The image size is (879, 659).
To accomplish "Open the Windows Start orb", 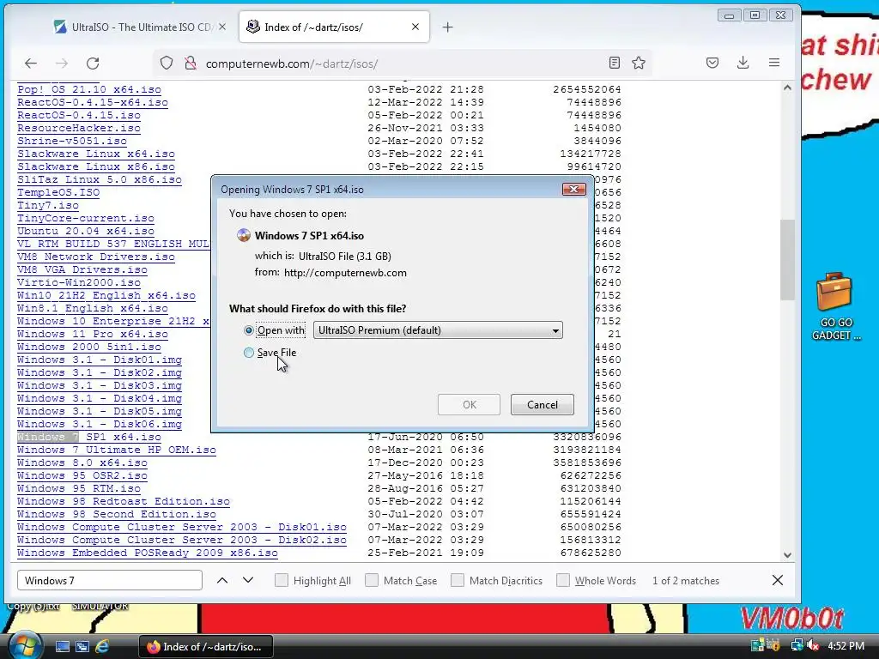I will (25, 645).
